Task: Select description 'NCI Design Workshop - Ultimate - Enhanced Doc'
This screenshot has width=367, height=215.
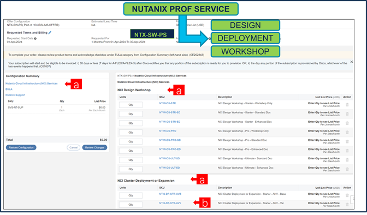Action: [246, 168]
